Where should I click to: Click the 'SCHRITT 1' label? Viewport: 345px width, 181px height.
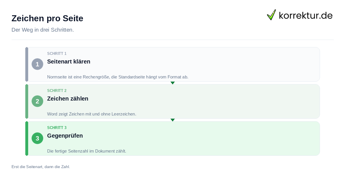coord(57,54)
